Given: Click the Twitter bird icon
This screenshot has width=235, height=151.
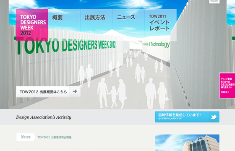Looking at the screenshot, I should [x=214, y=117].
